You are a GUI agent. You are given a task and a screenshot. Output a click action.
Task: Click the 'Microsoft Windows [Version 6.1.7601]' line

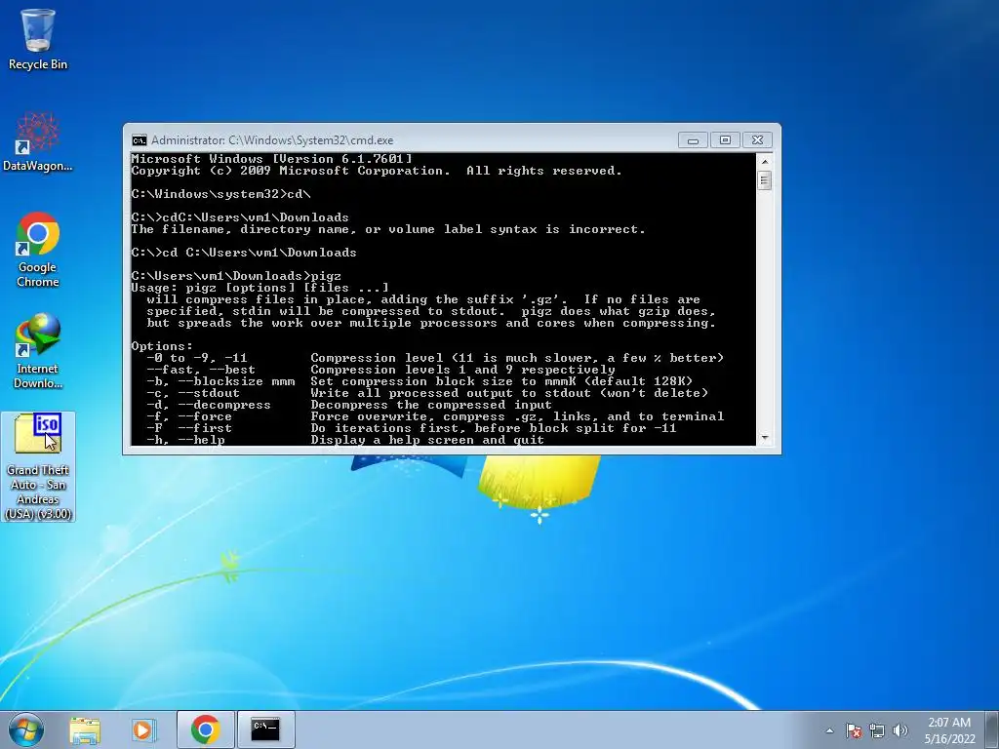coord(271,159)
